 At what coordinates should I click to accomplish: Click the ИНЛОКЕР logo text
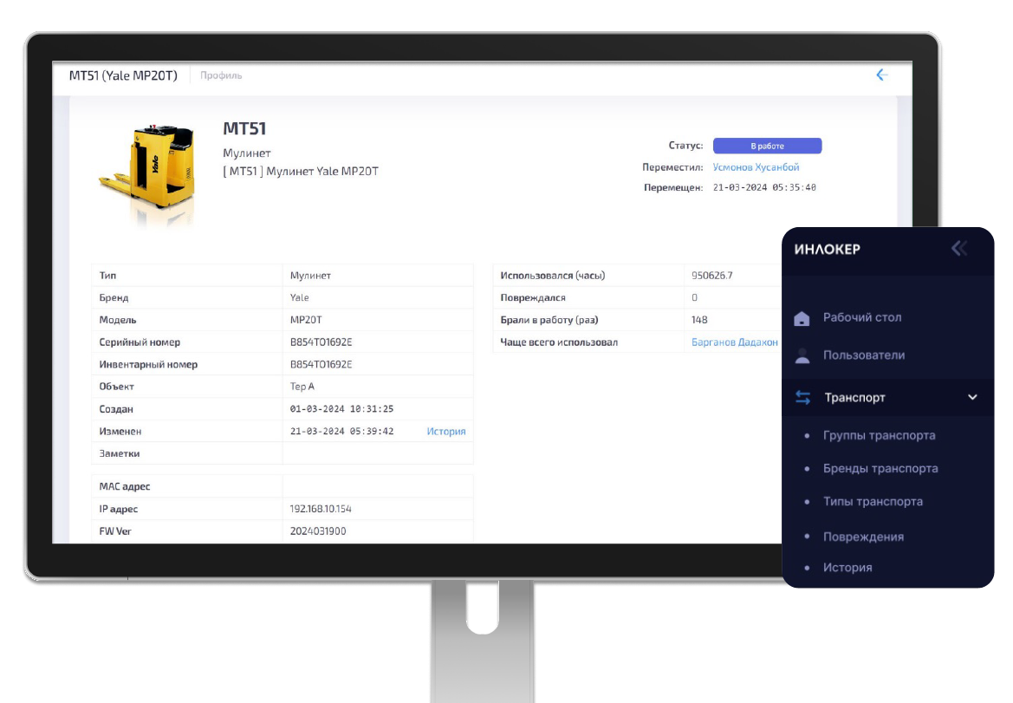[827, 250]
